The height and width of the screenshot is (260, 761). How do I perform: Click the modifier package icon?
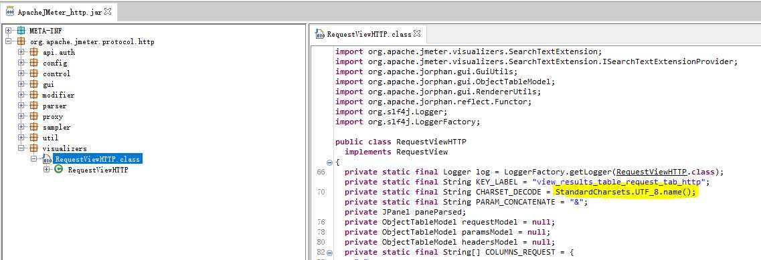33,95
